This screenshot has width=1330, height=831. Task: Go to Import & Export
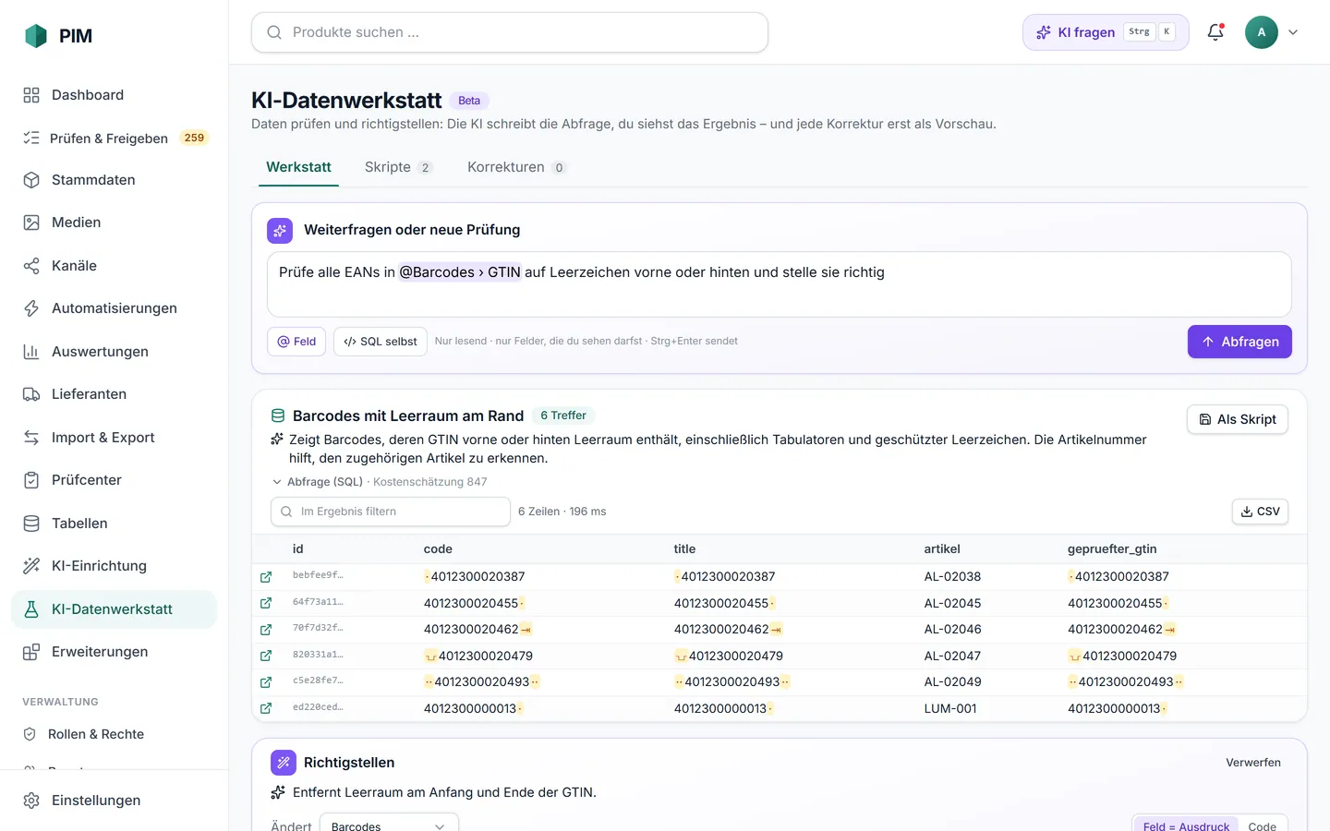click(x=114, y=438)
